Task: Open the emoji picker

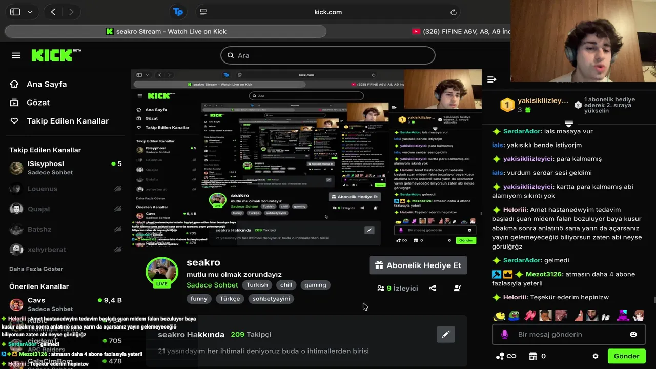Action: [x=633, y=334]
